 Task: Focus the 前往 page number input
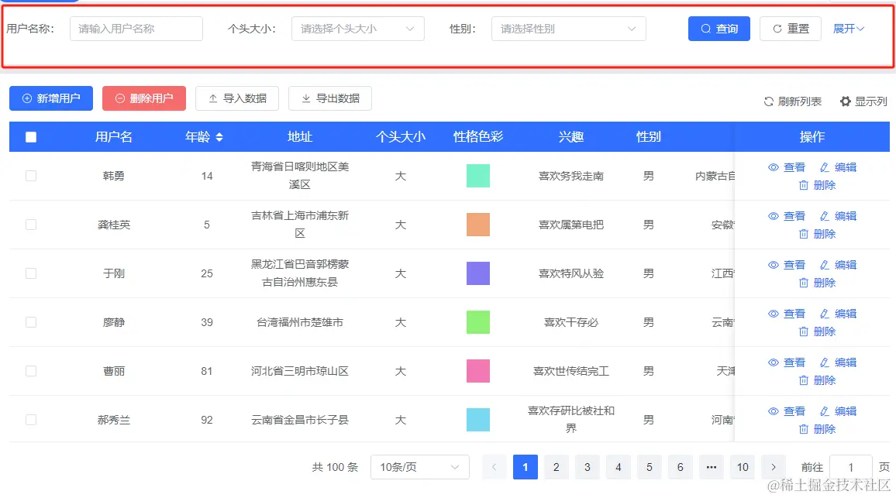[851, 467]
